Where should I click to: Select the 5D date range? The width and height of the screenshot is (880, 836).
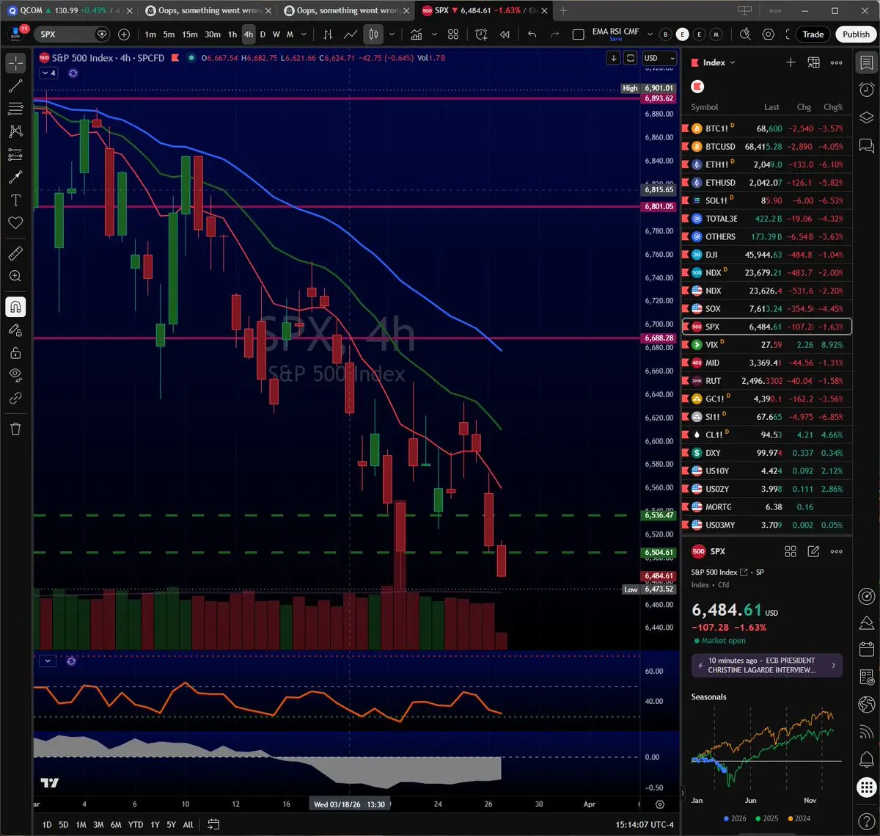coord(63,824)
